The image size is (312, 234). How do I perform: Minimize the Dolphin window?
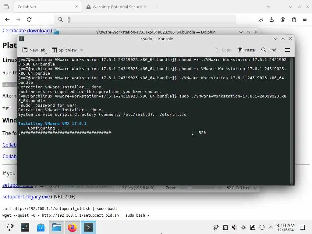click(241, 32)
